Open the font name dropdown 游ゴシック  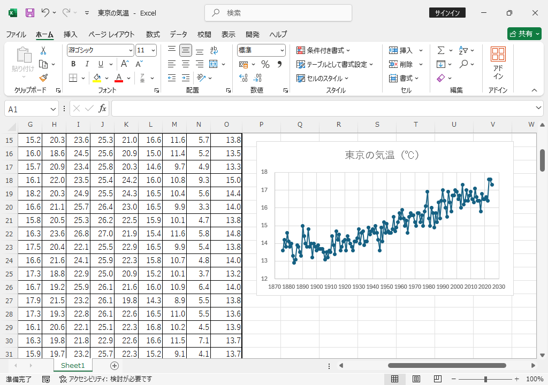point(131,51)
